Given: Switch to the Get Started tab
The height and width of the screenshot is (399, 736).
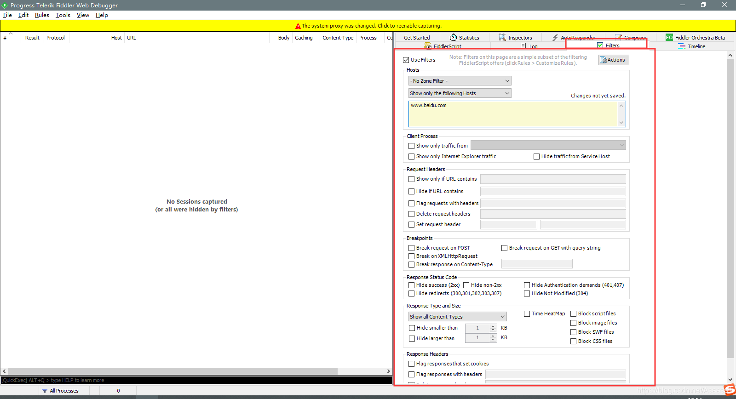Looking at the screenshot, I should 417,38.
